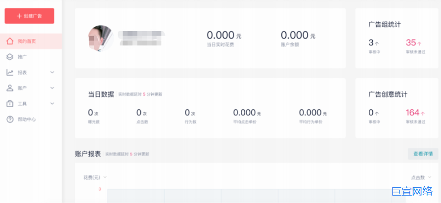Click the 创建广告 button
The width and height of the screenshot is (441, 203).
coord(29,16)
